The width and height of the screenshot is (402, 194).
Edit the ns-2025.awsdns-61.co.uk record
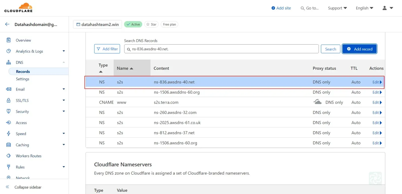pyautogui.click(x=377, y=123)
